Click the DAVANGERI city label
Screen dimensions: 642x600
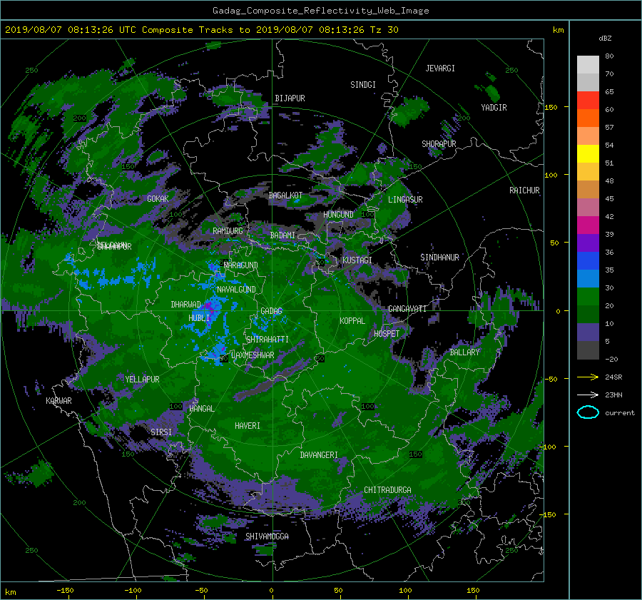pos(319,455)
